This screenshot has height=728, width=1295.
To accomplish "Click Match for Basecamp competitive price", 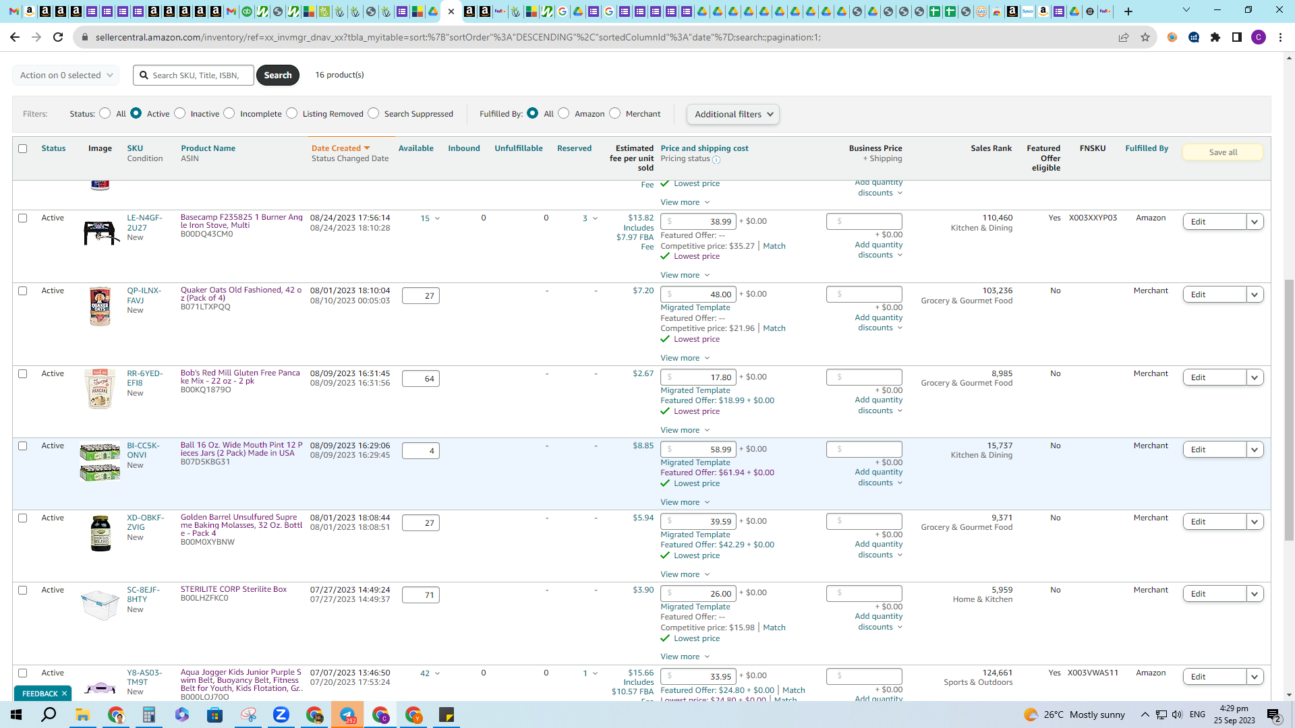I will coord(774,246).
